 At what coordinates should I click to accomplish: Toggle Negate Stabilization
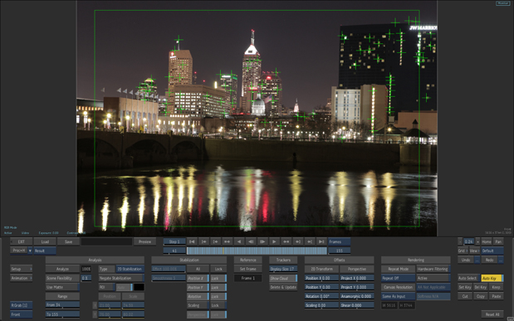click(121, 278)
